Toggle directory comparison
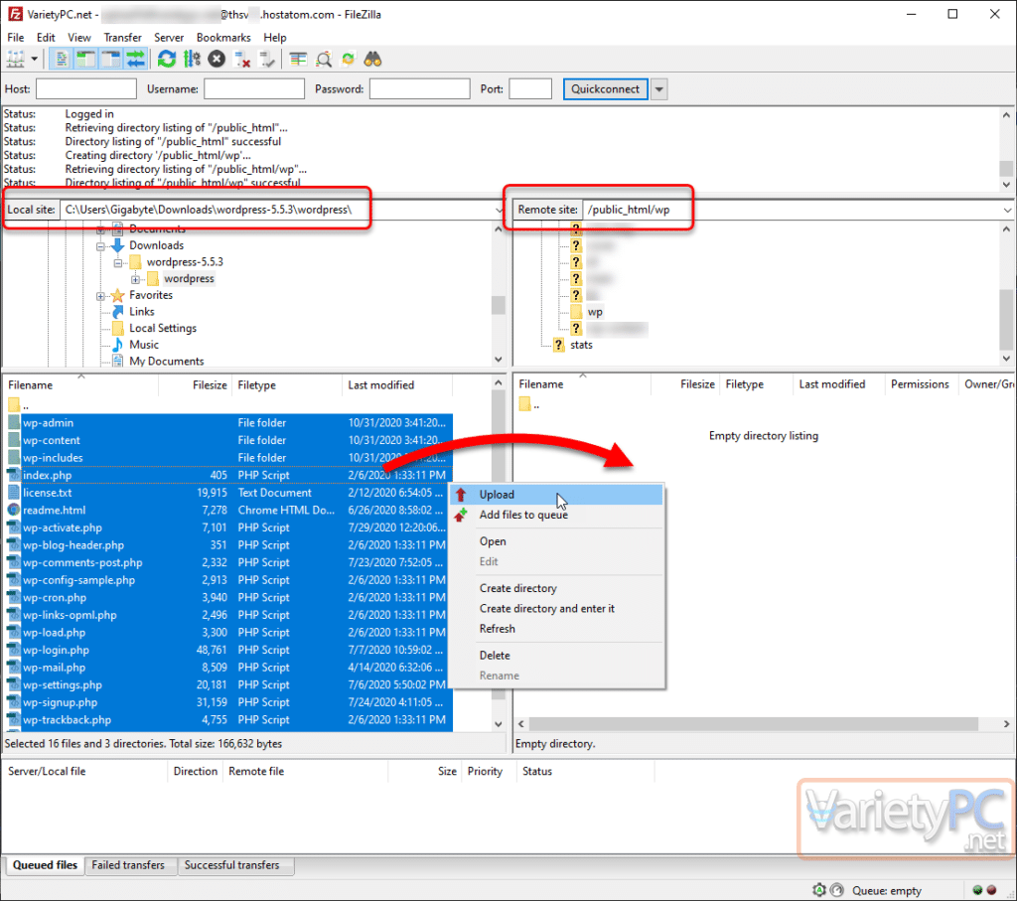Screen dimensions: 1017x901 click(323, 60)
